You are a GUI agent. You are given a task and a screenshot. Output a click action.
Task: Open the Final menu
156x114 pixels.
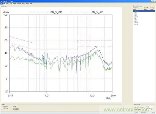point(23,3)
